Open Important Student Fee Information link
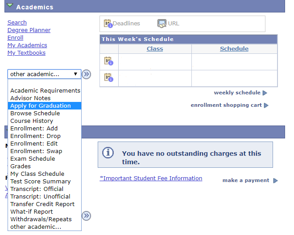Image resolution: width=294 pixels, height=235 pixels. coord(151,178)
